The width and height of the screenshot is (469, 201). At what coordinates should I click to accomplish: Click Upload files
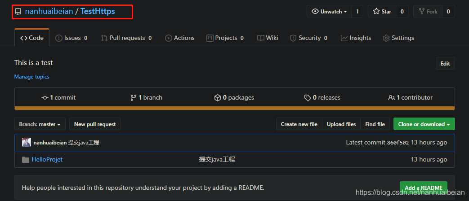point(341,124)
